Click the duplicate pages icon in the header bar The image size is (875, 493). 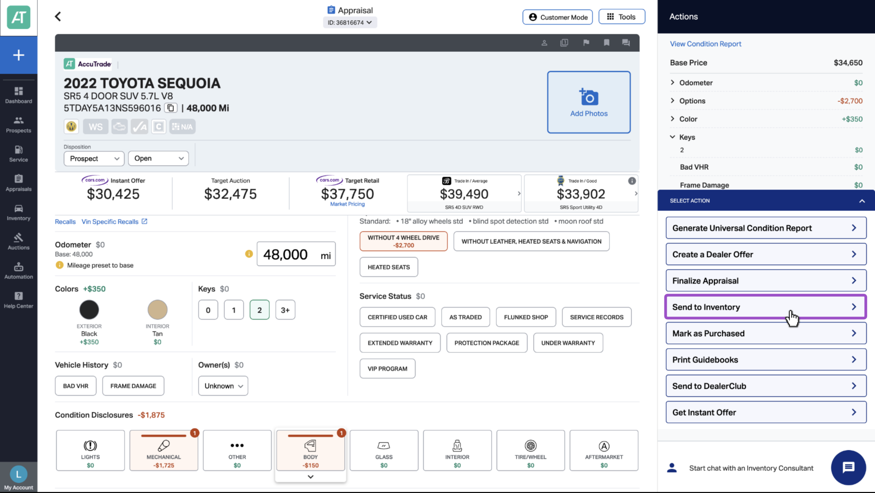(x=564, y=43)
